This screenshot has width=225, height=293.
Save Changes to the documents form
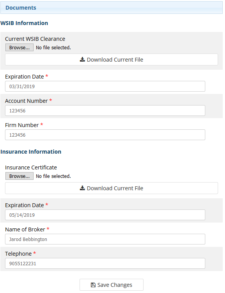112,285
